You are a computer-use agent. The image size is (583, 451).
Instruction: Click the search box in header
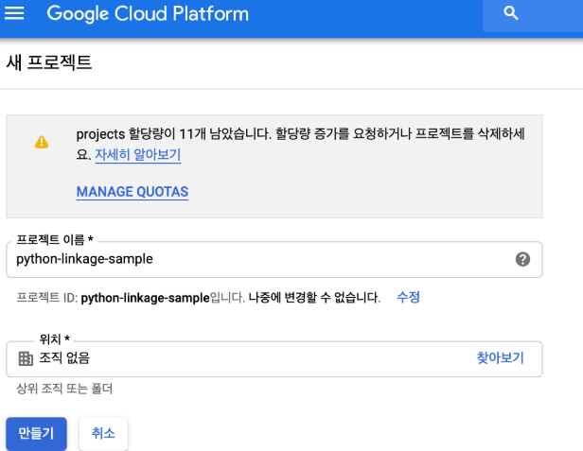point(533,16)
